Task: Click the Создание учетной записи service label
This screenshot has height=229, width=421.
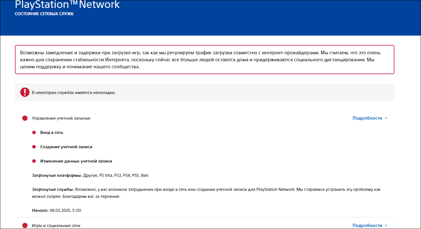Action: [x=66, y=147]
